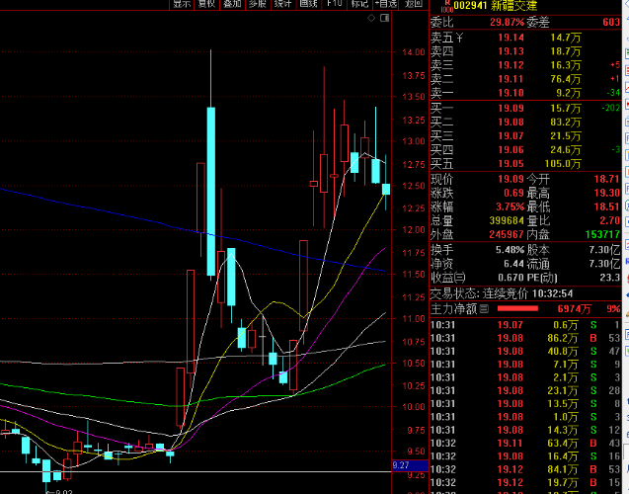Select the 卖四 price 19.13
Image resolution: width=629 pixels, height=494 pixels.
(x=511, y=51)
